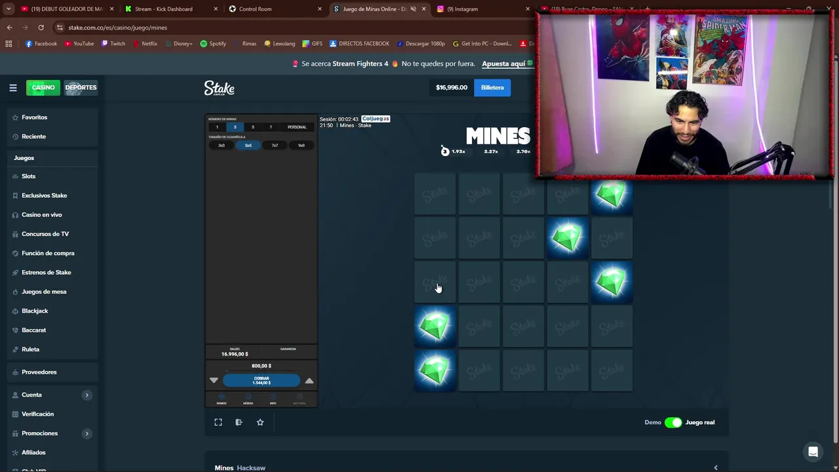839x472 pixels.
Task: Reveal the top-left tile of the grid
Action: (435, 194)
